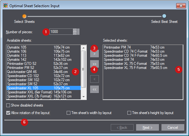Click the remove all sheets (<<) button
Screen dimensions: 189x136
click(x=94, y=89)
